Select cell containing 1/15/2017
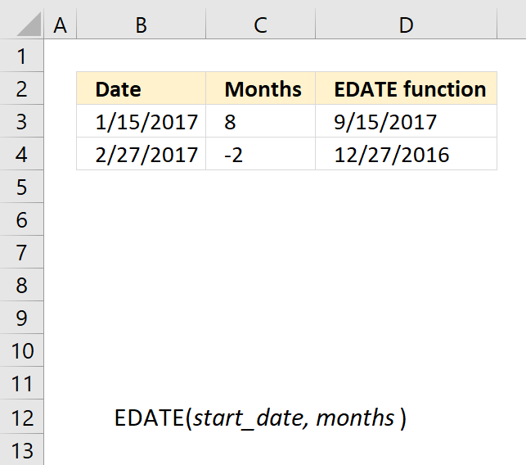 [142, 121]
